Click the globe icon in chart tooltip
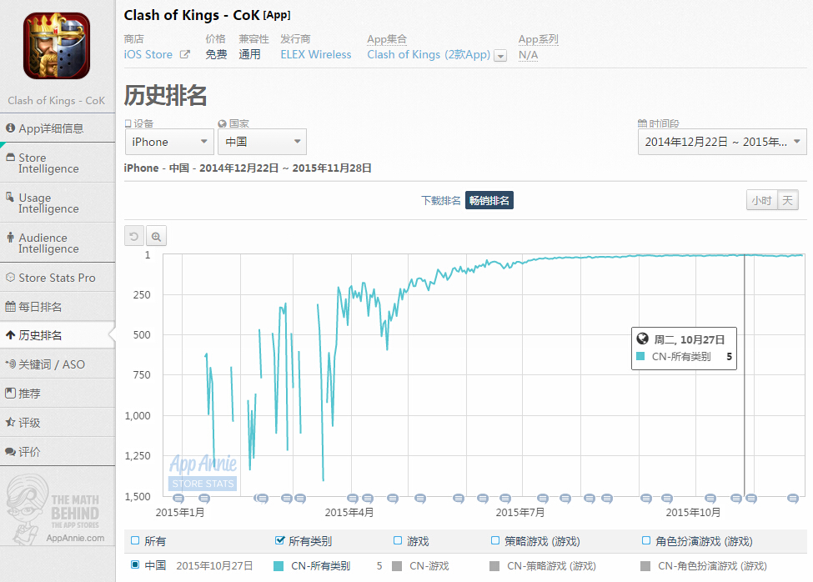Image resolution: width=813 pixels, height=582 pixels. point(642,339)
